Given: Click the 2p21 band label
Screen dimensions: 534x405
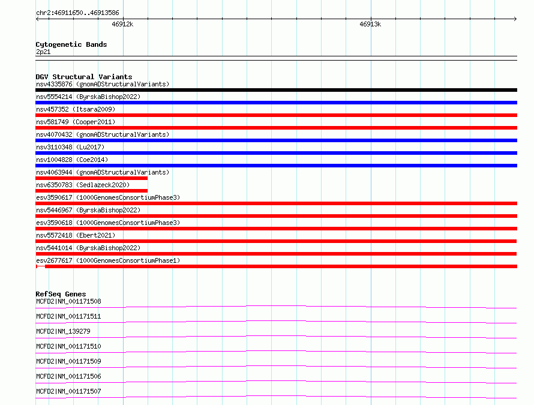Looking at the screenshot, I should (x=43, y=52).
